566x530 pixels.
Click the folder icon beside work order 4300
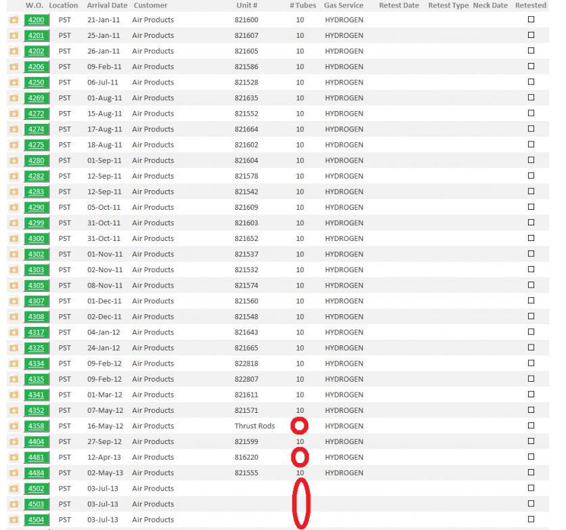14,238
